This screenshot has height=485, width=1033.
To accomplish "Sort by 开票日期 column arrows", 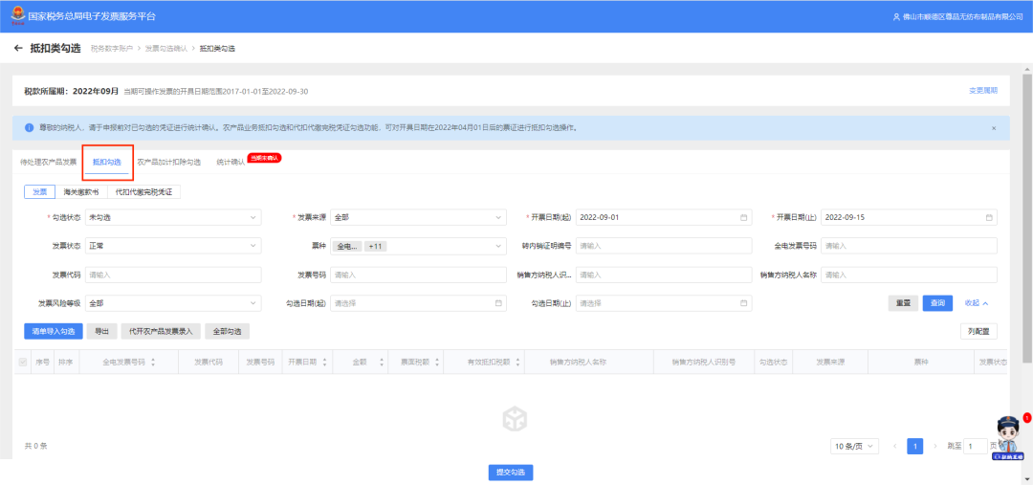I will tap(324, 363).
